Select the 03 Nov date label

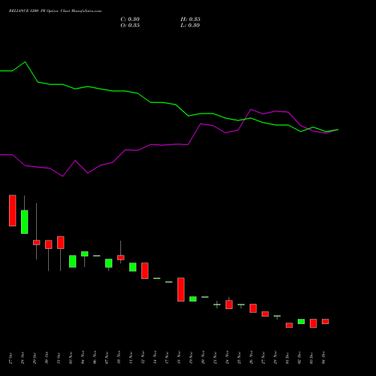pyautogui.click(x=71, y=358)
